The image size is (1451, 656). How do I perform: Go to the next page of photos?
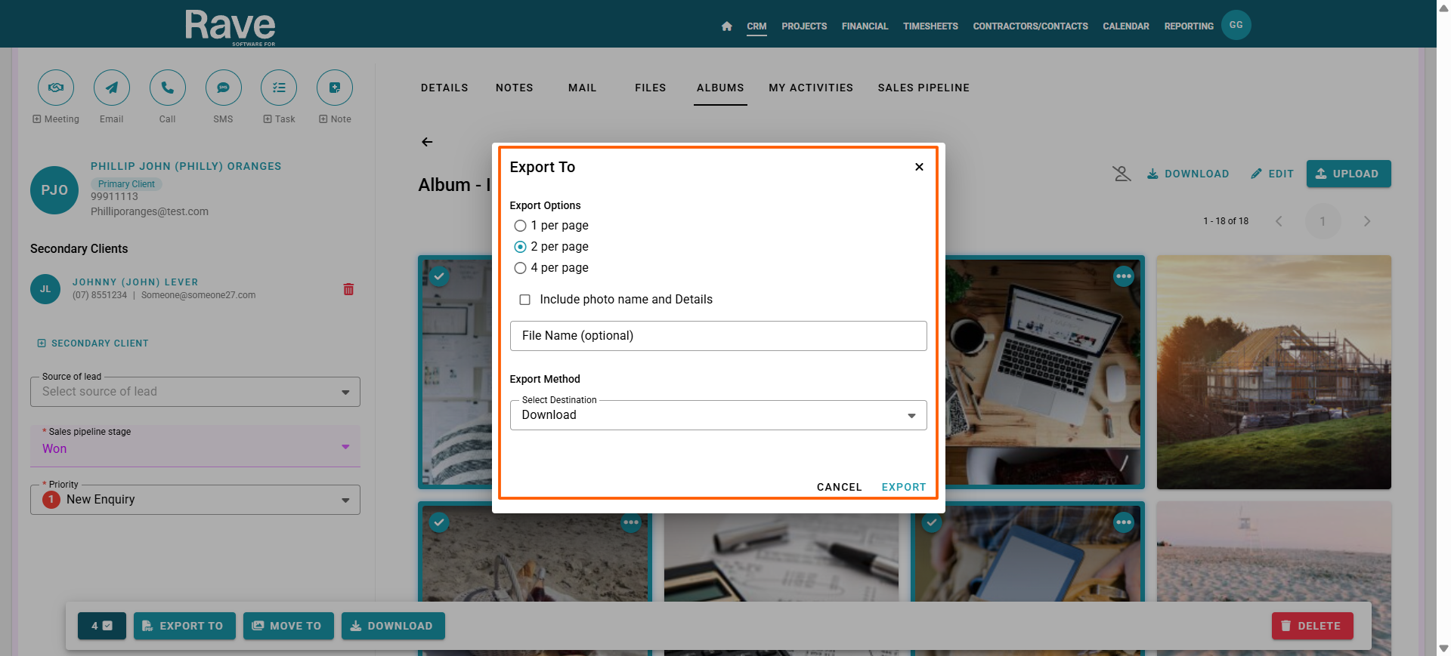click(x=1366, y=221)
